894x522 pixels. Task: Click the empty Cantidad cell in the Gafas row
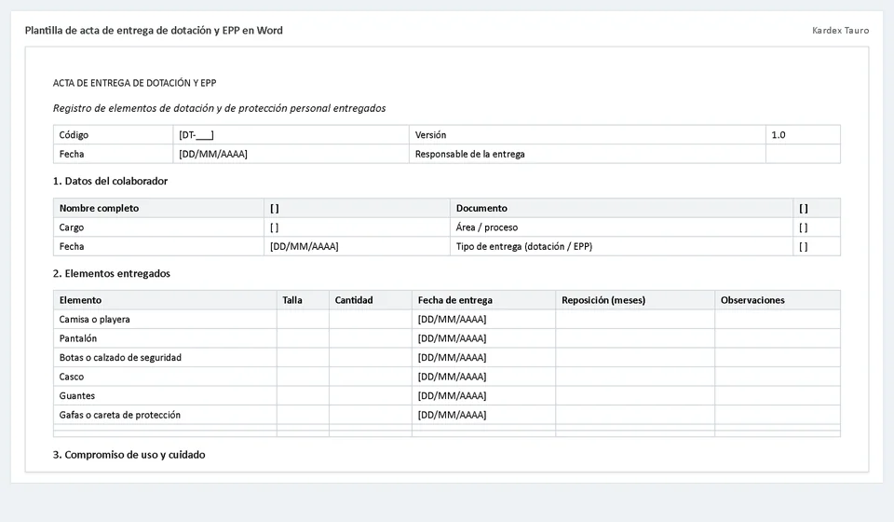(x=370, y=415)
